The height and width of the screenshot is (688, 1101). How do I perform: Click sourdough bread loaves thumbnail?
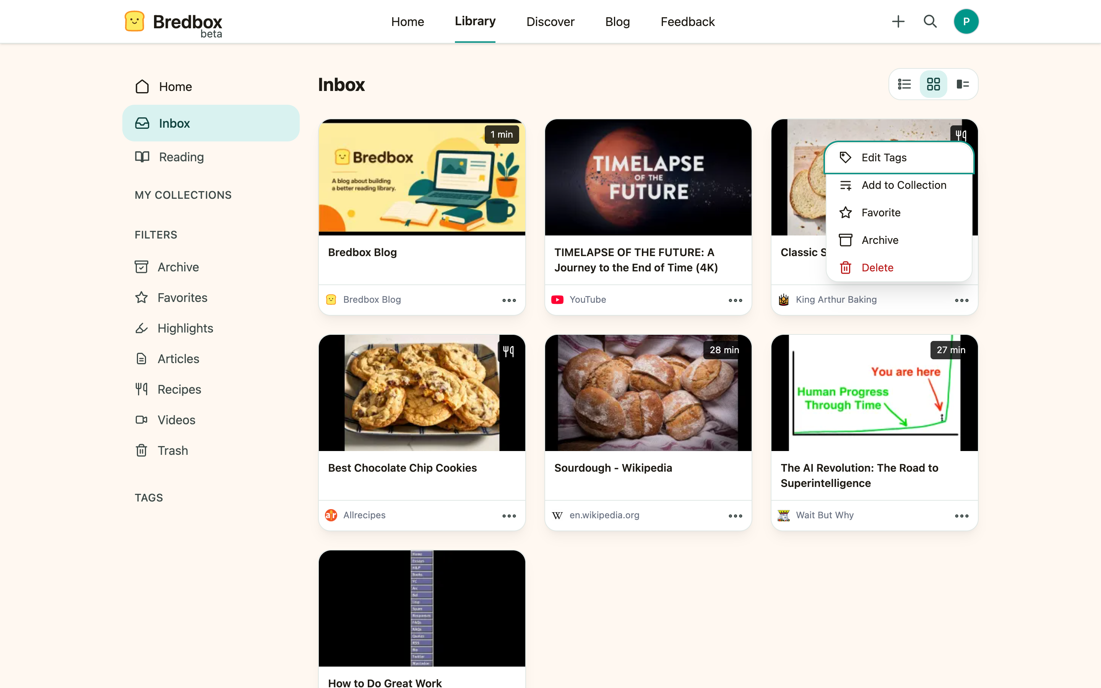(x=648, y=393)
